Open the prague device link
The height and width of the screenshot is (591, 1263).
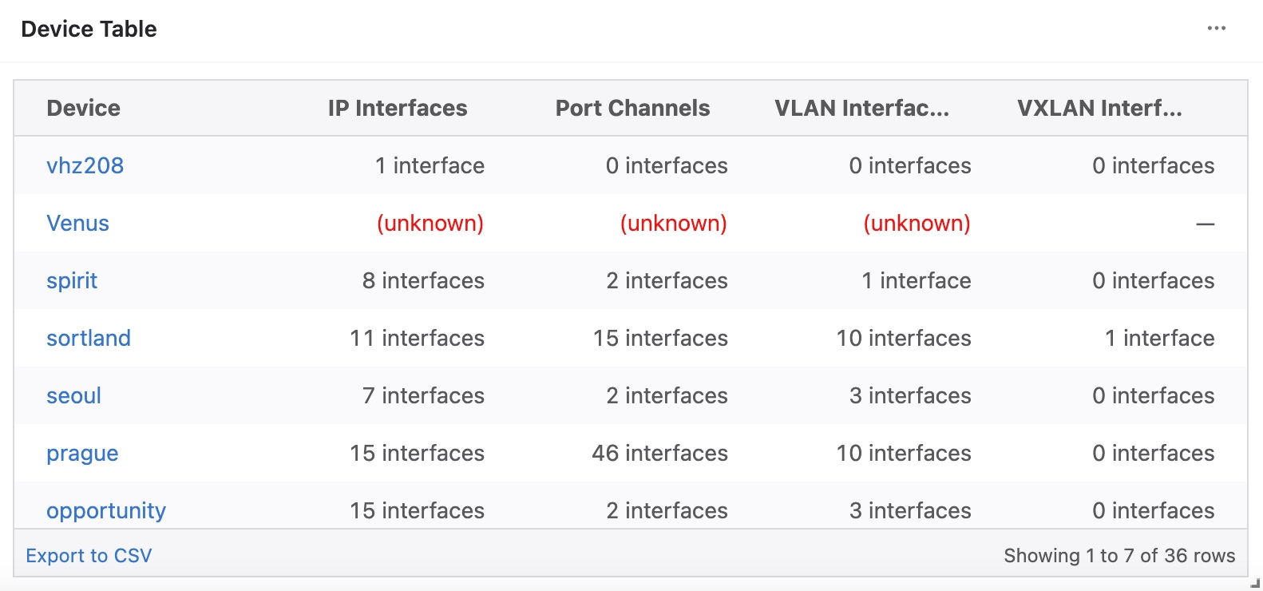[x=82, y=453]
